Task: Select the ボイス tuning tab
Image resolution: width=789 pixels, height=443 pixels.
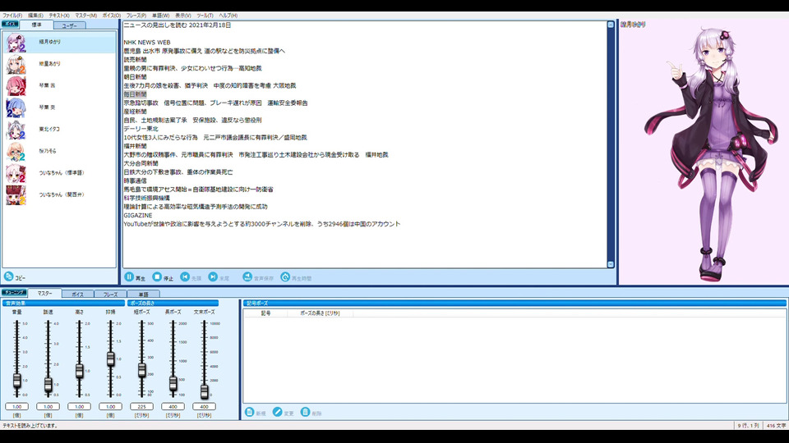Action: 77,295
